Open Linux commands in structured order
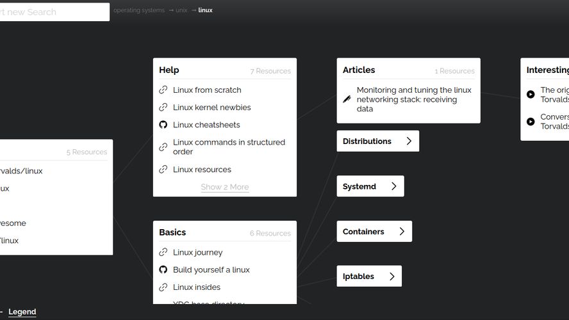Image resolution: width=569 pixels, height=320 pixels. (x=229, y=147)
